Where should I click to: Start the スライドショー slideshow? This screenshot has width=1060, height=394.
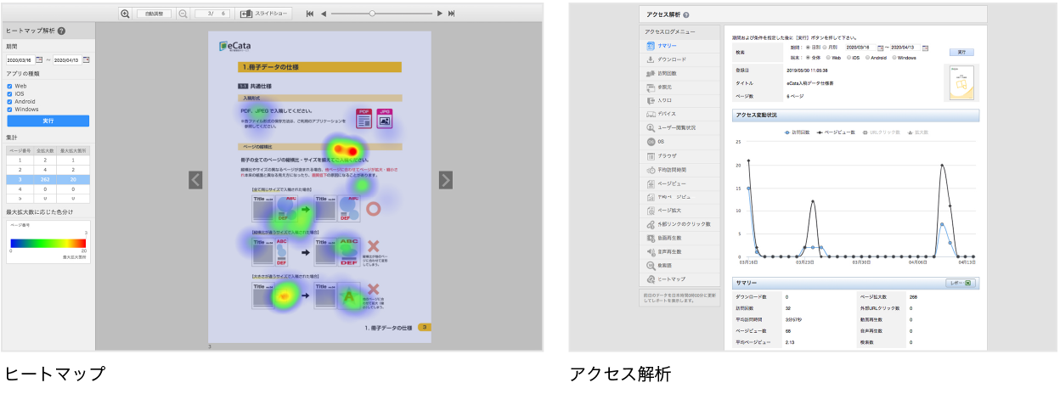click(x=265, y=14)
